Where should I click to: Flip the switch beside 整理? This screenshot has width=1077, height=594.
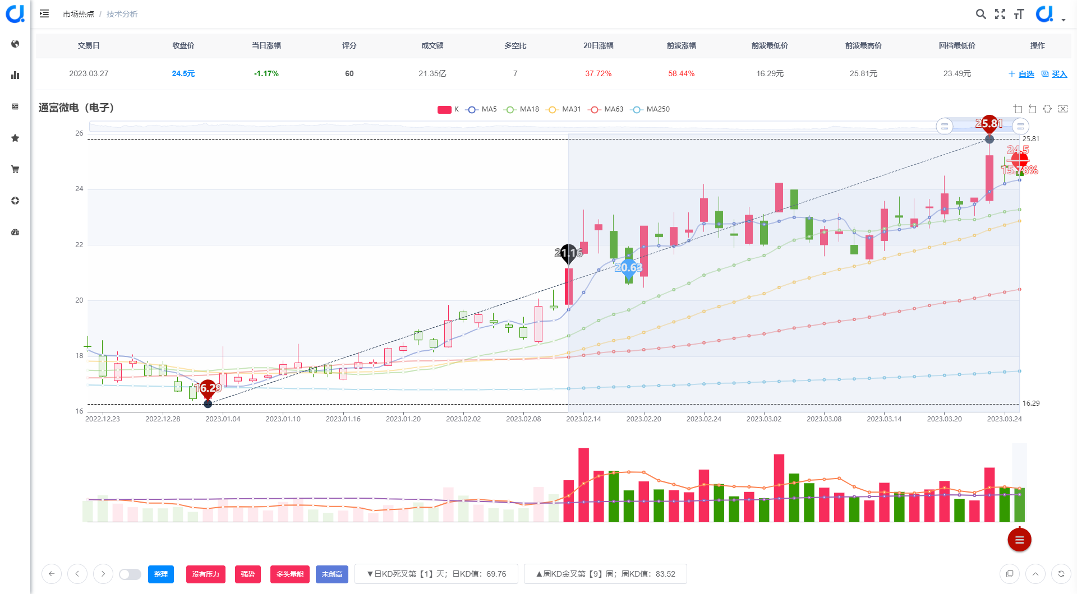[x=130, y=574]
